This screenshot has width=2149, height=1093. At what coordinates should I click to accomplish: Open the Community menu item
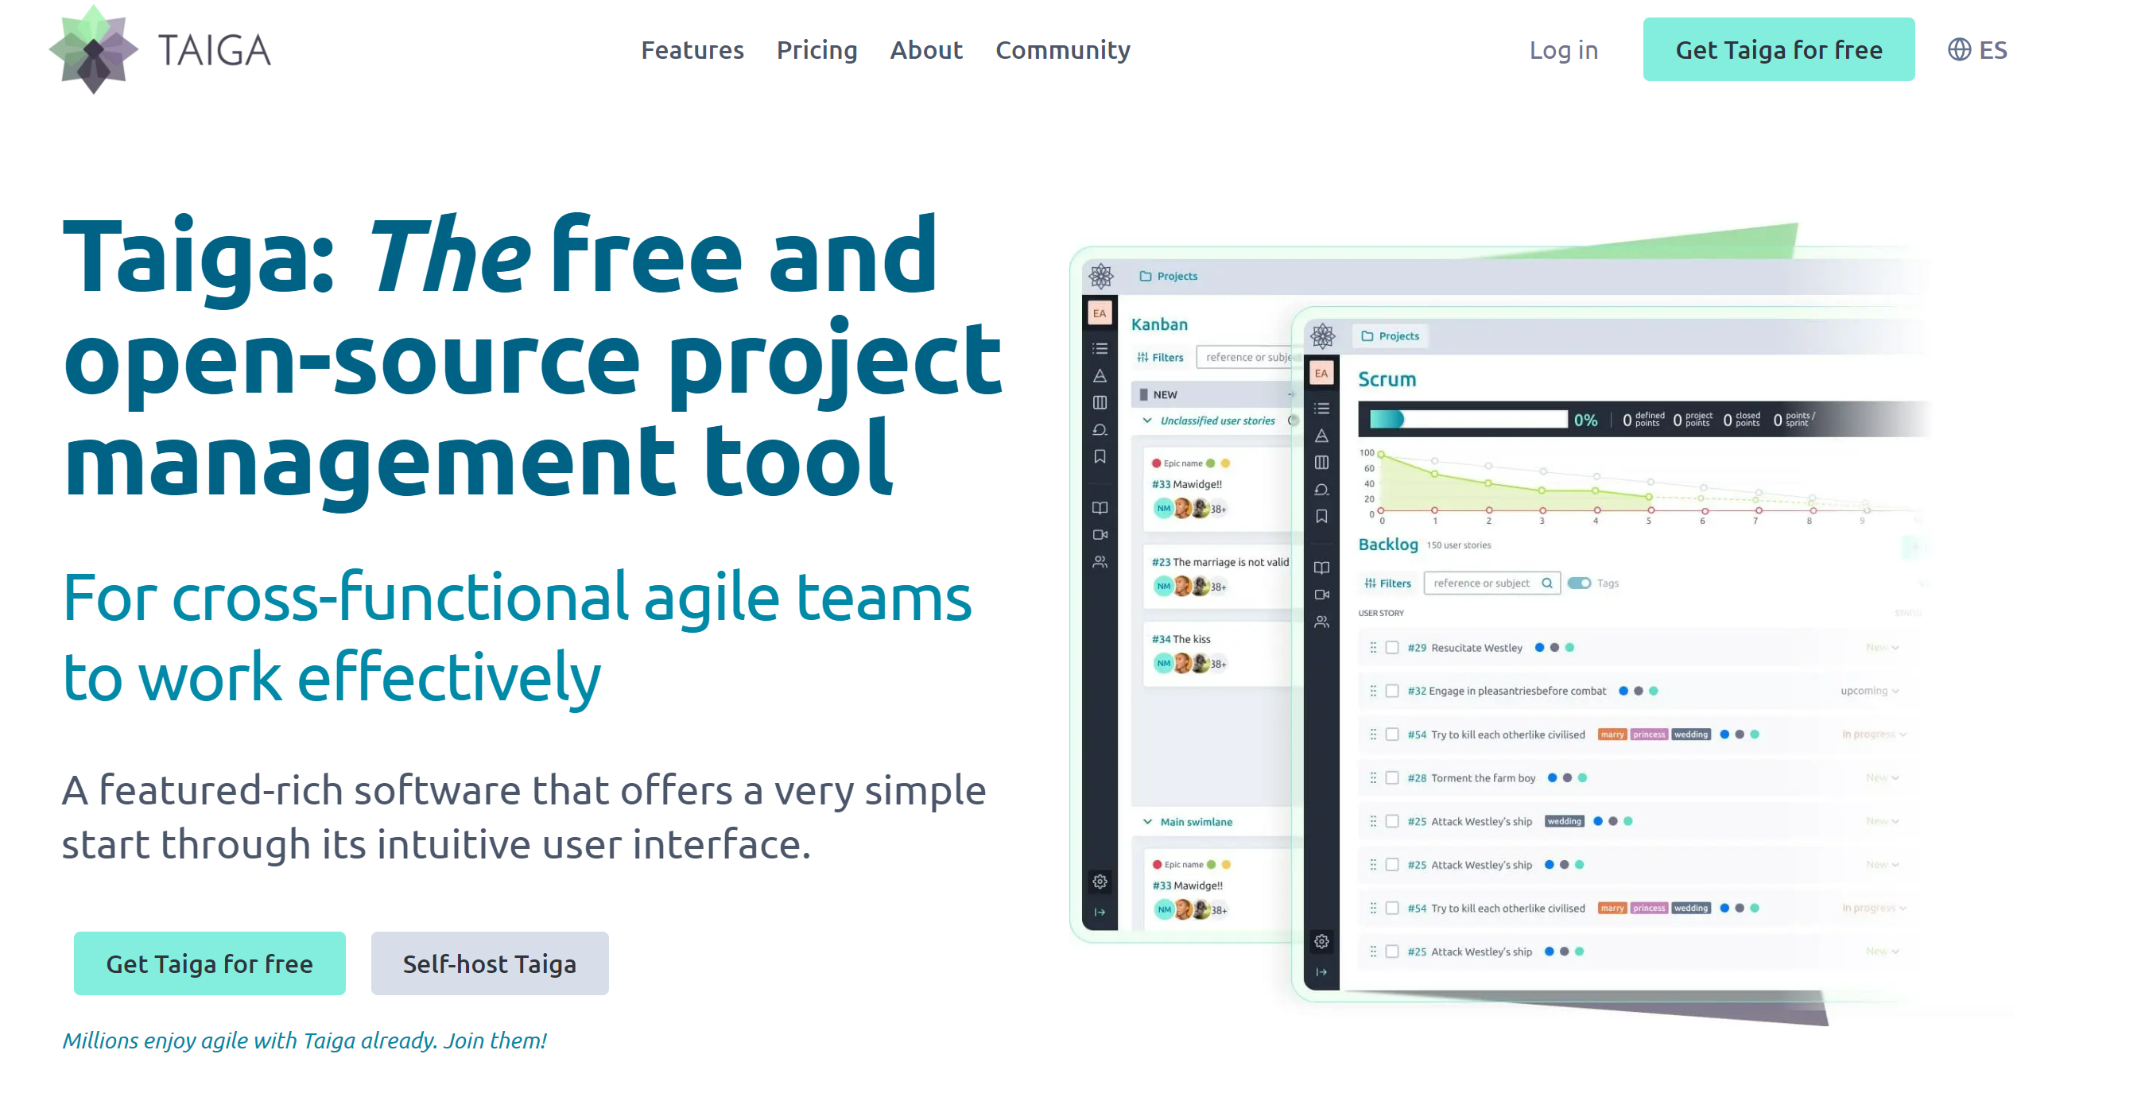(x=1063, y=50)
